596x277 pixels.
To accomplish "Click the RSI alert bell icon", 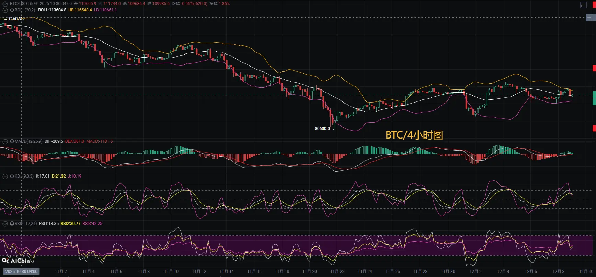I will coord(12,224).
